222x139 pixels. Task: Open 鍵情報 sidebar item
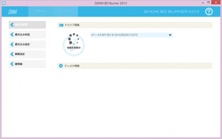[27, 64]
